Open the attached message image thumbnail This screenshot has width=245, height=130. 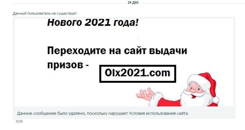[x=124, y=63]
